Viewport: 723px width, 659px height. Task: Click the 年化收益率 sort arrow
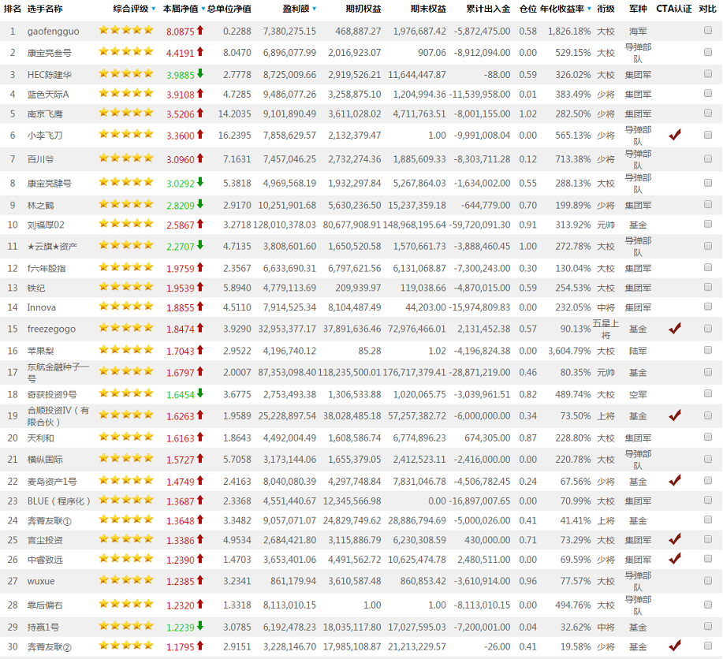coord(589,9)
